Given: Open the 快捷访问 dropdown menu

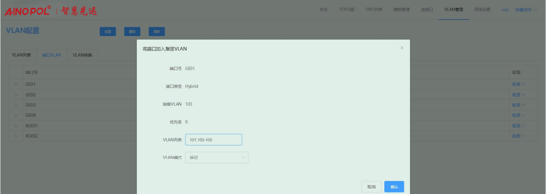Looking at the screenshot, I should pos(526,10).
